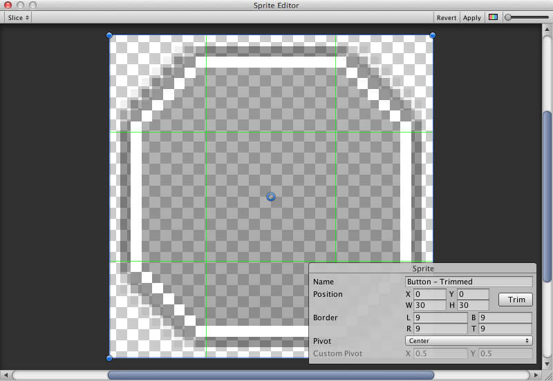Click the top-right blue sprite corner handle

(433, 35)
